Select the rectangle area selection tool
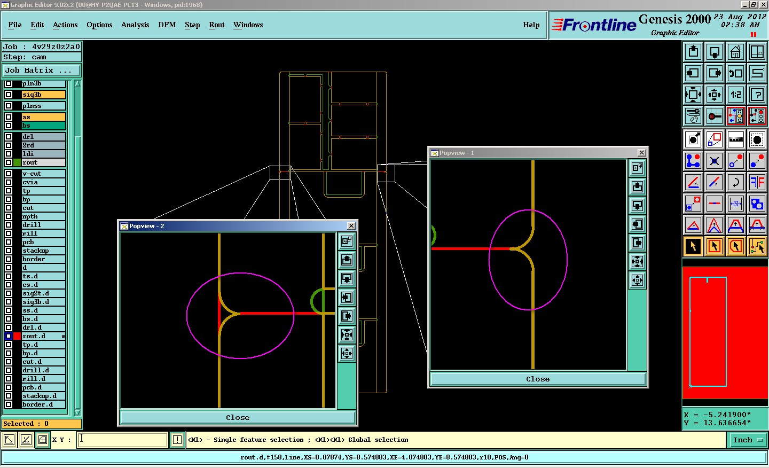 [715, 246]
